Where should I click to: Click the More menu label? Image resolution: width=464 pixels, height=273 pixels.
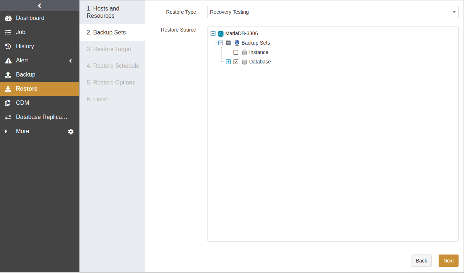(x=22, y=131)
